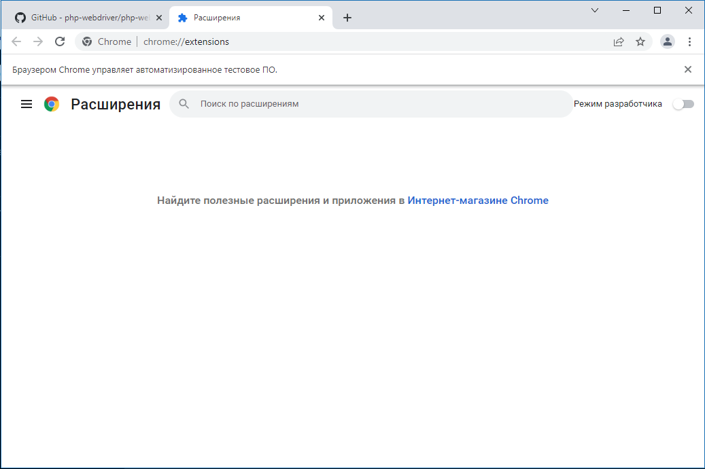Click the Режим разработчика label

coord(618,104)
